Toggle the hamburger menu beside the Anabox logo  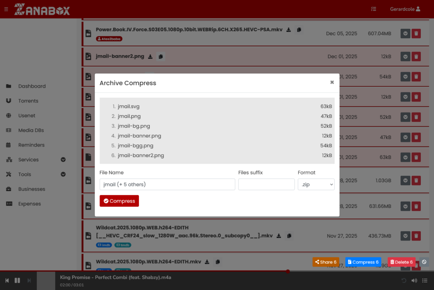6,9
